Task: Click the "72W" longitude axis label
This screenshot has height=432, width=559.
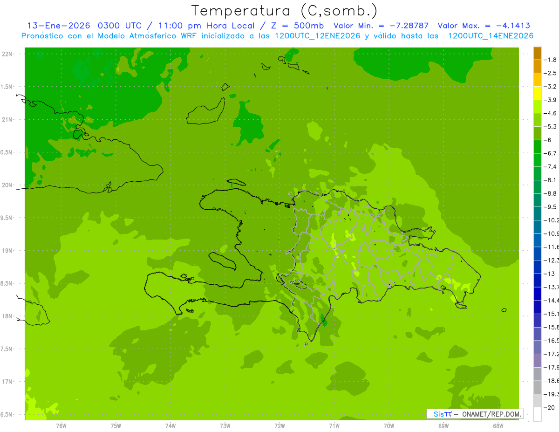Action: coord(279,426)
